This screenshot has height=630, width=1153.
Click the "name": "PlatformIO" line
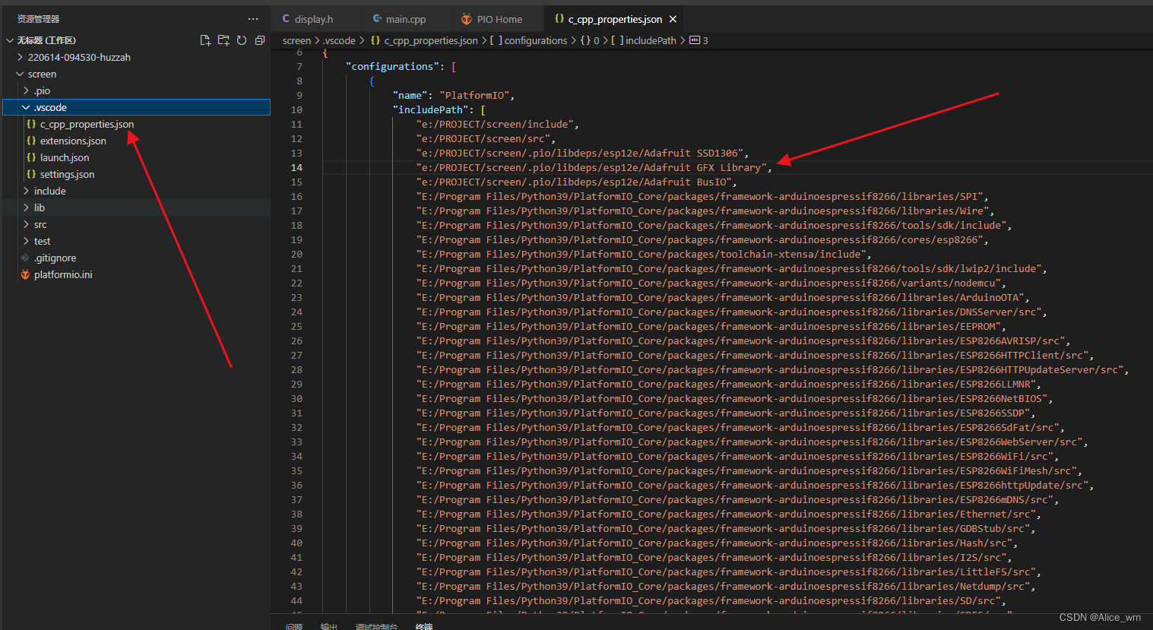[454, 95]
